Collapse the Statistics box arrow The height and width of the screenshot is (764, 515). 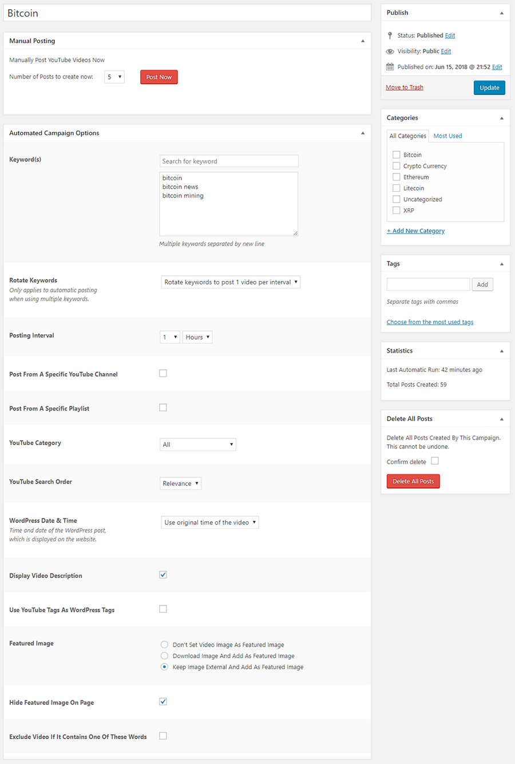pos(502,351)
